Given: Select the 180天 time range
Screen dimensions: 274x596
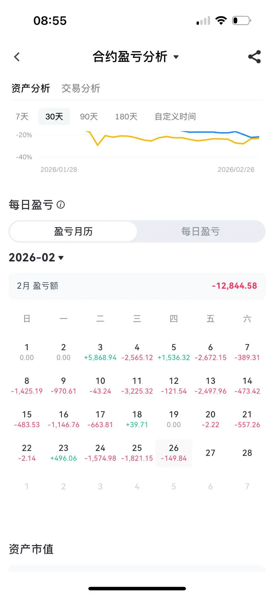Looking at the screenshot, I should (x=126, y=116).
